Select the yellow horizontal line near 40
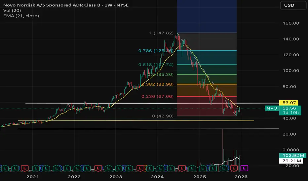This screenshot has height=181, width=308. click(x=136, y=120)
